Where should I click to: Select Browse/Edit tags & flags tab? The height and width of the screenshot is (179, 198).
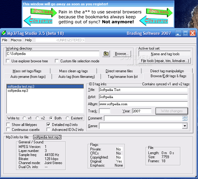point(169,76)
